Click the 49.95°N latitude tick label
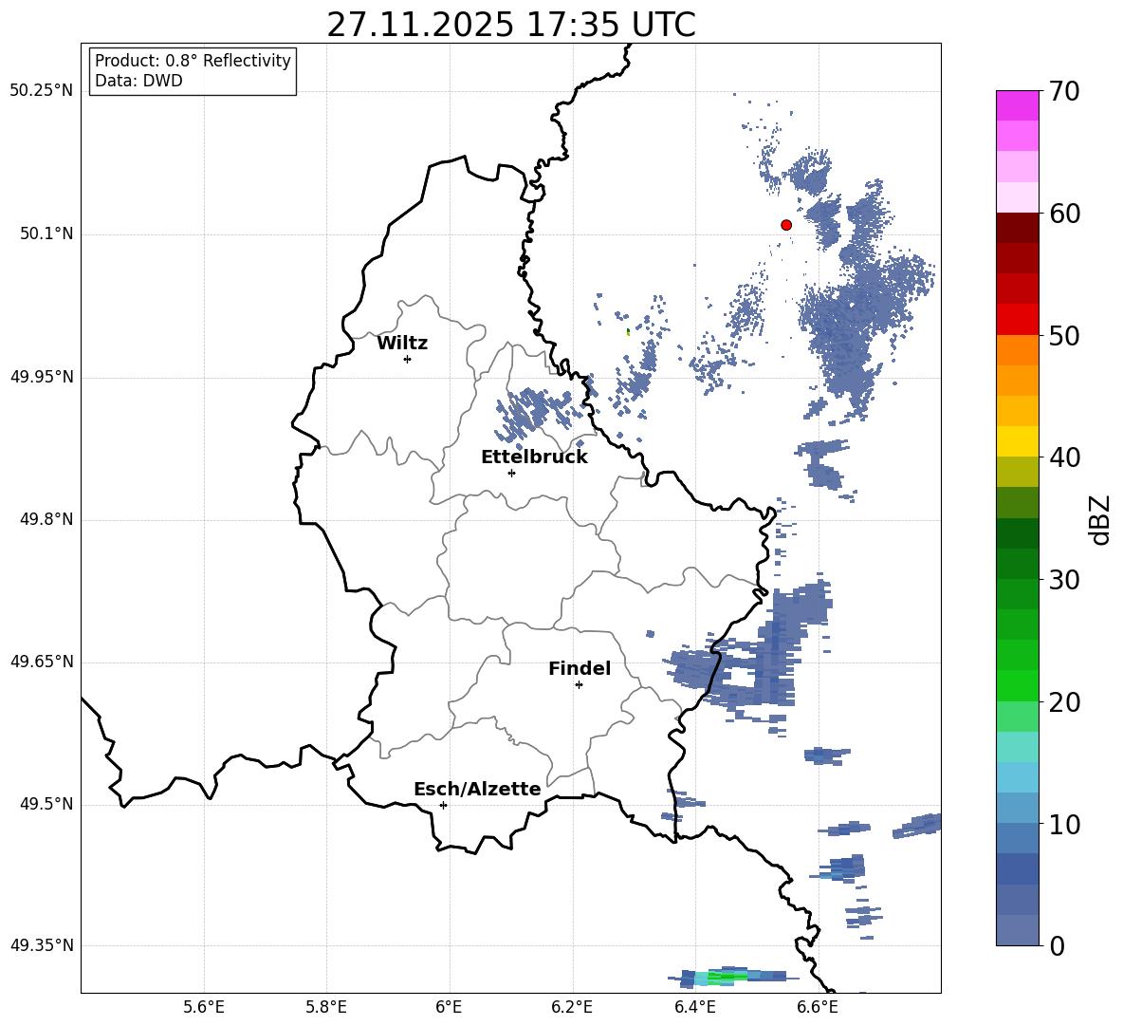This screenshot has width=1123, height=1026. click(x=42, y=377)
